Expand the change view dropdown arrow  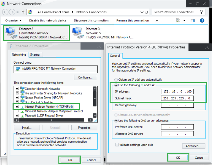184,20
